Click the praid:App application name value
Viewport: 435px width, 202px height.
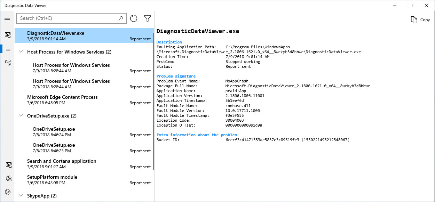pos(236,91)
